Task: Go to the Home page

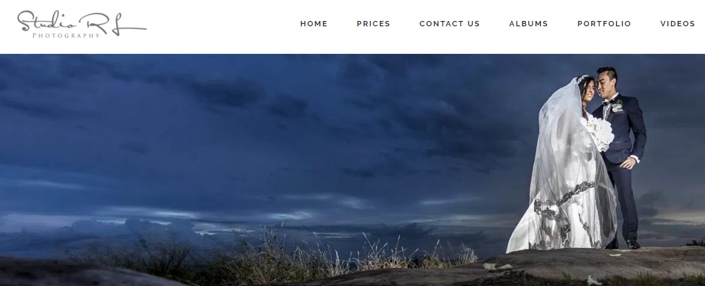Action: point(314,24)
